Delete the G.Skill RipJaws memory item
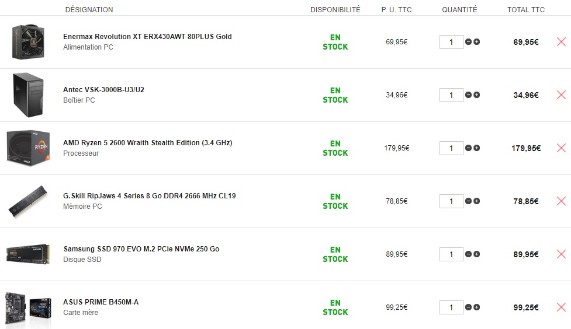Viewport: 571px width, 329px height. click(x=561, y=201)
